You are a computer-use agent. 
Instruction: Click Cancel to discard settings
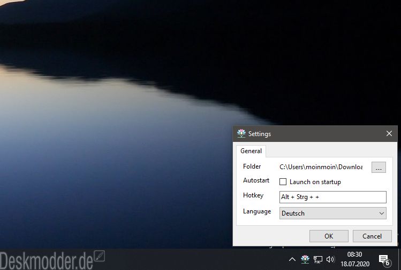click(372, 236)
